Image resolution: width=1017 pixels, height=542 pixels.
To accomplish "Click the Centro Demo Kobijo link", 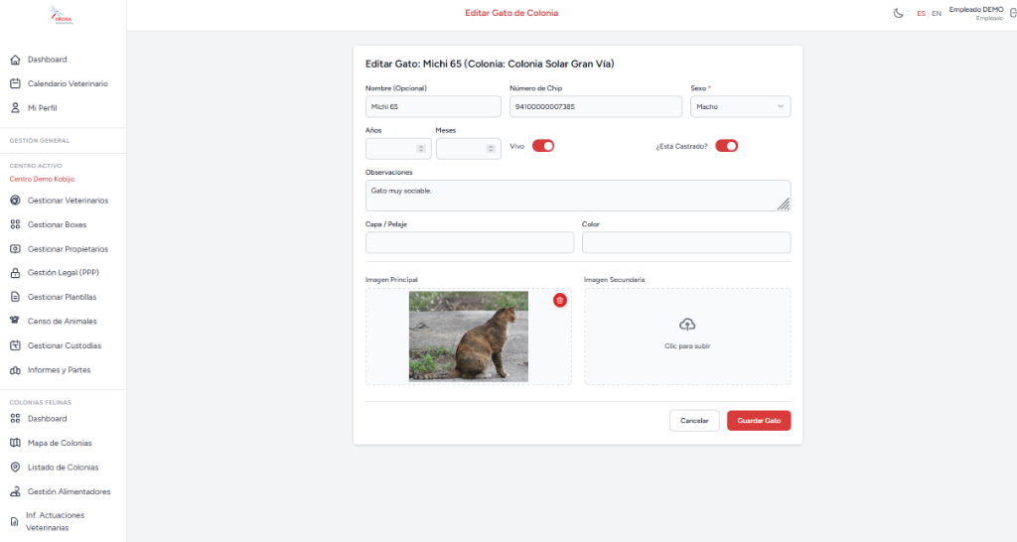I will (x=42, y=179).
